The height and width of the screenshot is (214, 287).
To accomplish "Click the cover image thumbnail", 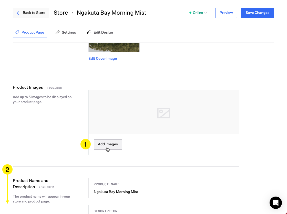I will (114, 47).
